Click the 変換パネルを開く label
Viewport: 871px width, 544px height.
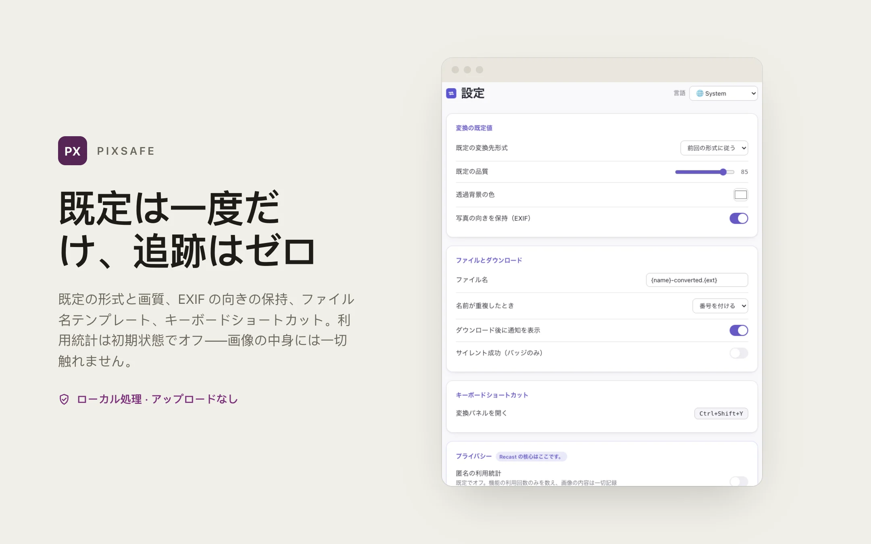pos(481,413)
